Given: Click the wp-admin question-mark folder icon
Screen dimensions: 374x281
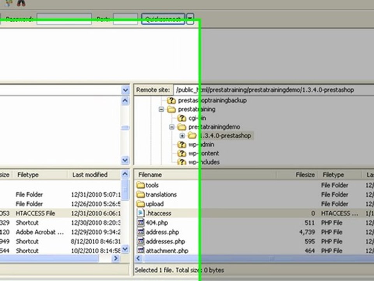Looking at the screenshot, I should tap(182, 144).
